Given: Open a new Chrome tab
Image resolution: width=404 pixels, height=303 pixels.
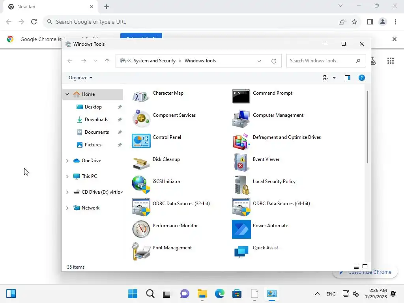Looking at the screenshot, I should click(x=107, y=7).
